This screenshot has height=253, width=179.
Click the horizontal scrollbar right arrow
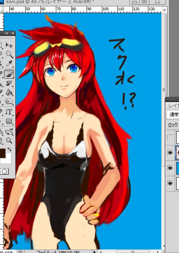click(159, 251)
